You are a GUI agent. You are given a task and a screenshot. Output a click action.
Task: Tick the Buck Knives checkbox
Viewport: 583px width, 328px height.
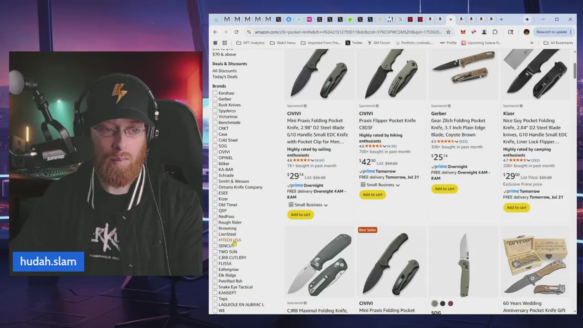click(215, 105)
